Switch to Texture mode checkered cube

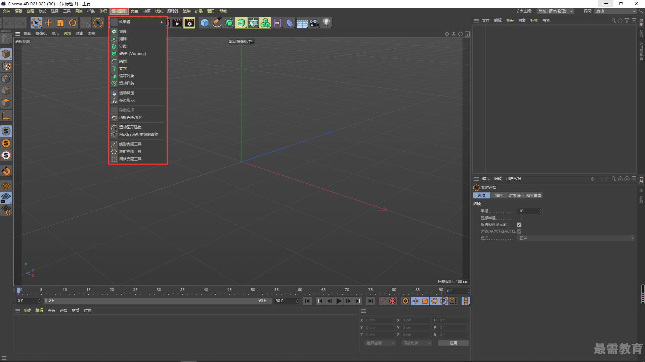click(x=6, y=66)
